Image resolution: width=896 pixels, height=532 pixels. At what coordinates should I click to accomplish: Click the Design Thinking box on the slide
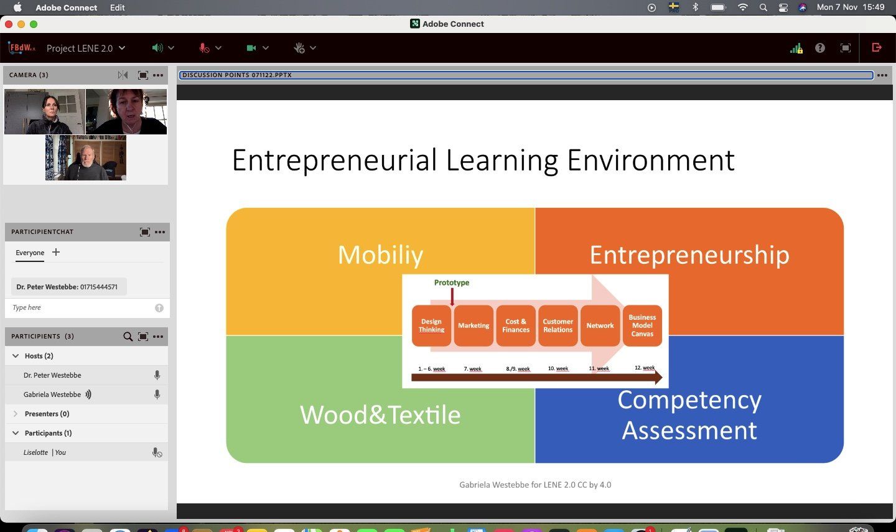431,325
